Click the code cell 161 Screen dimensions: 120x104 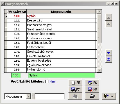point(17,47)
